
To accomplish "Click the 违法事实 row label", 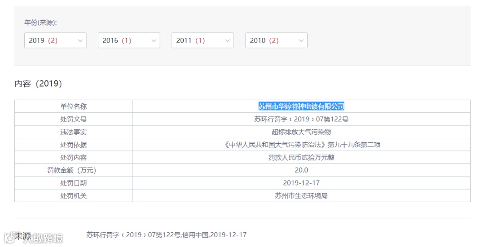I will [x=73, y=132].
